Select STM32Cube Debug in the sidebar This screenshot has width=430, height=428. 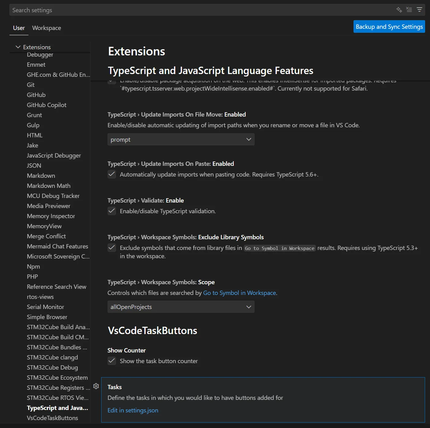52,367
